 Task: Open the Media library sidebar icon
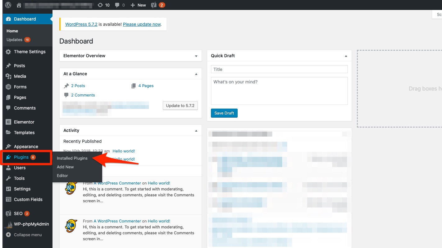(x=8, y=76)
